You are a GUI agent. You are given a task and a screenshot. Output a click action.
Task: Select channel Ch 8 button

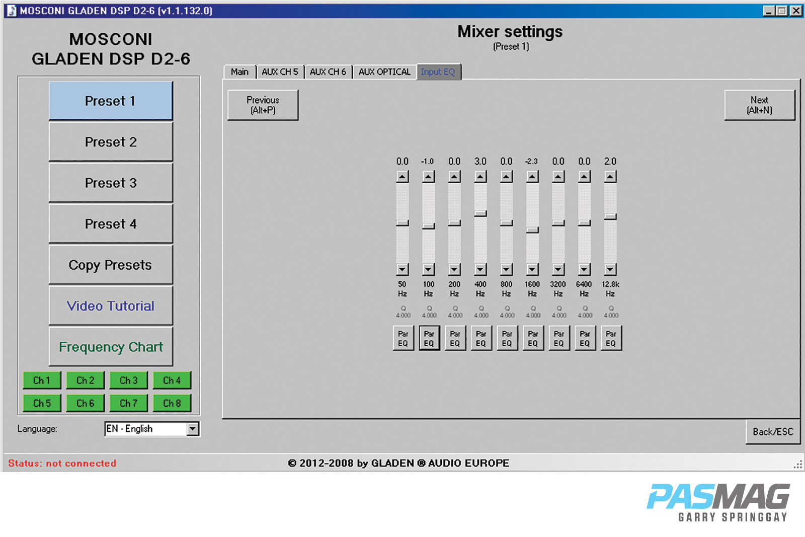coord(172,403)
